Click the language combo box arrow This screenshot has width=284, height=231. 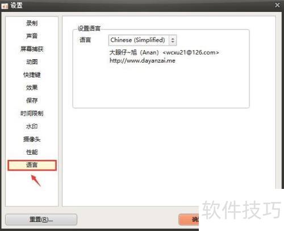coord(173,40)
